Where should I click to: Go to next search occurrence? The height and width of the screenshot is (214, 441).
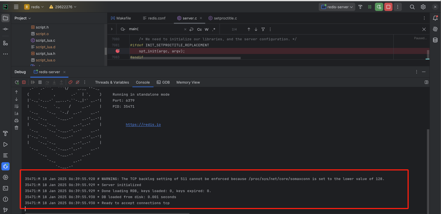click(x=256, y=29)
